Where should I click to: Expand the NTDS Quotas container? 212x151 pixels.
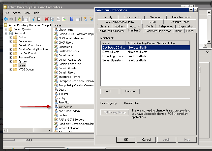11,69
